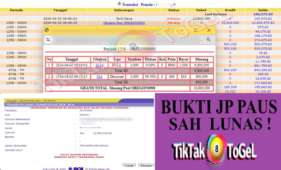
Task: Click the Transaksi document icon at top
Action: click(119, 4)
